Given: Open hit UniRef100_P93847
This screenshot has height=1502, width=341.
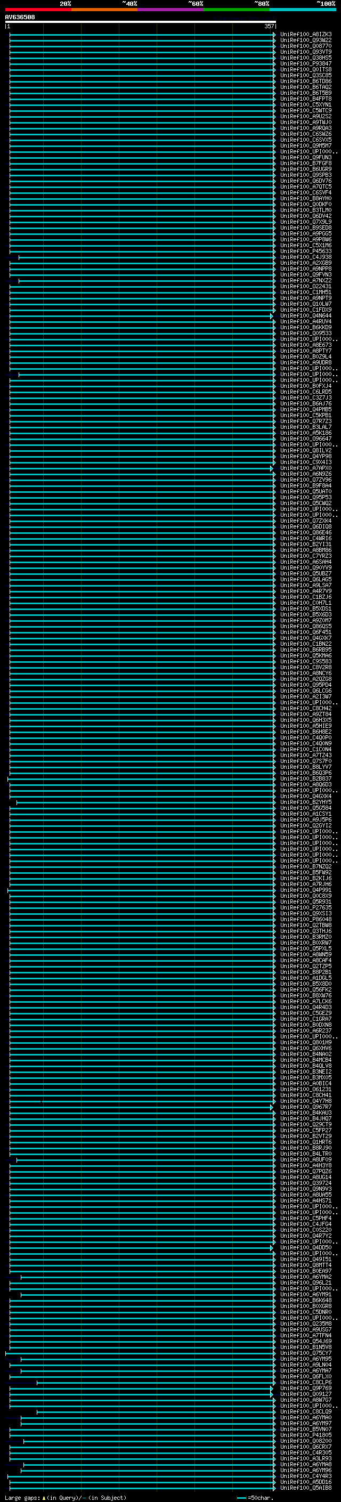Looking at the screenshot, I should 305,63.
